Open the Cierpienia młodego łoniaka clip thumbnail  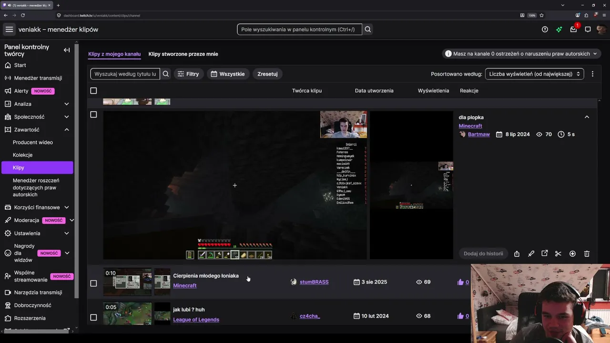pyautogui.click(x=127, y=282)
